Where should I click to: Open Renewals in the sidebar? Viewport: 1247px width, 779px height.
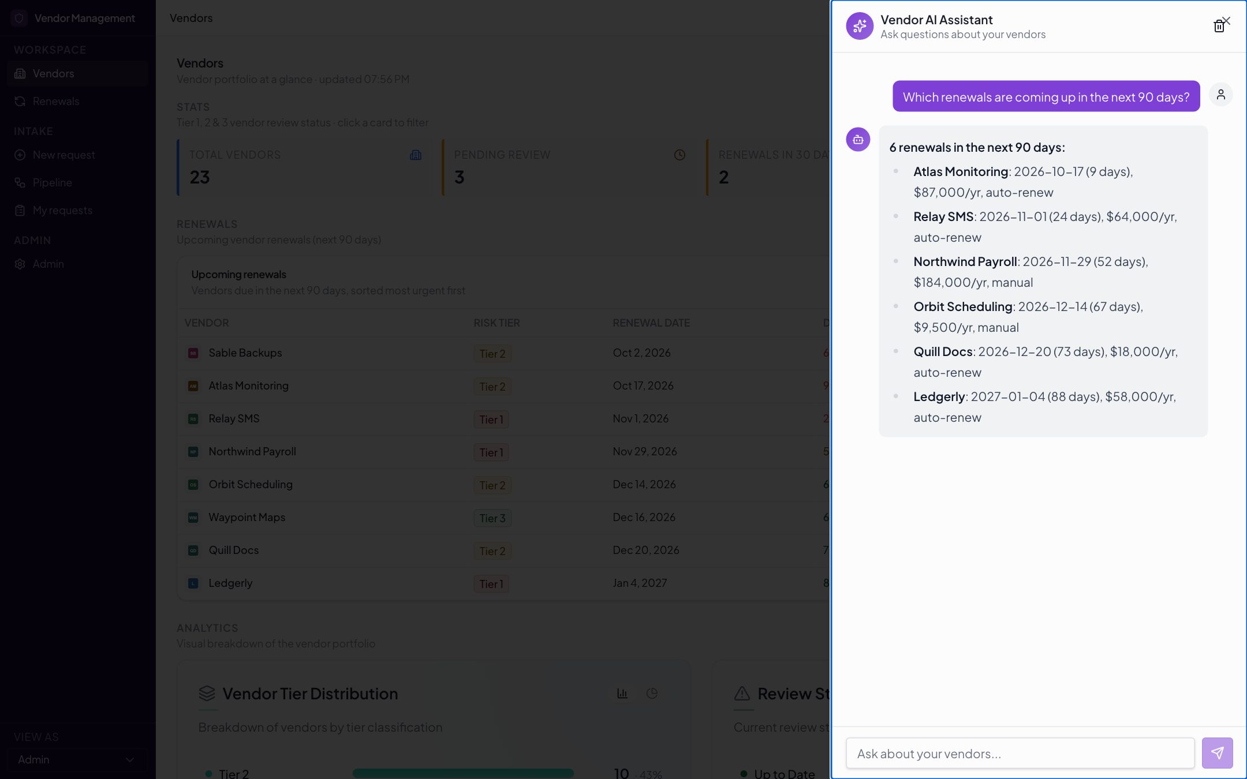[x=77, y=101]
